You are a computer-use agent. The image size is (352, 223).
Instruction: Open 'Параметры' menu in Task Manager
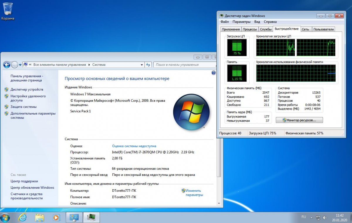241,22
